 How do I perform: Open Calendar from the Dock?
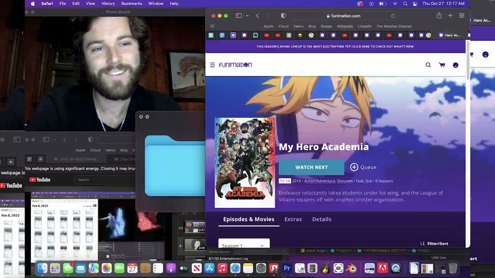click(132, 268)
